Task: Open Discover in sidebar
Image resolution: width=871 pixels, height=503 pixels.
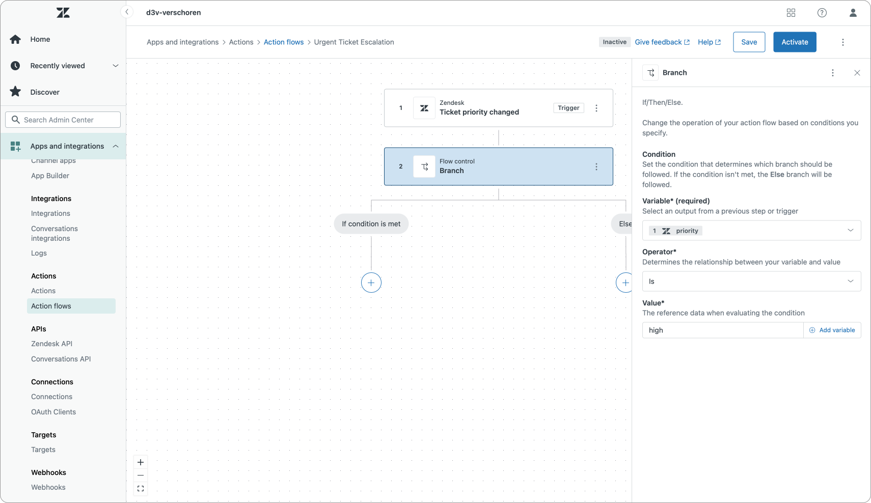Action: coord(45,92)
